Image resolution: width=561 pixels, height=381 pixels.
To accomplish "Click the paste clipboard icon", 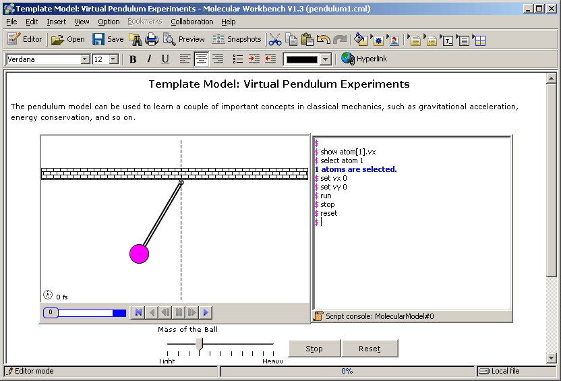I will click(x=307, y=40).
